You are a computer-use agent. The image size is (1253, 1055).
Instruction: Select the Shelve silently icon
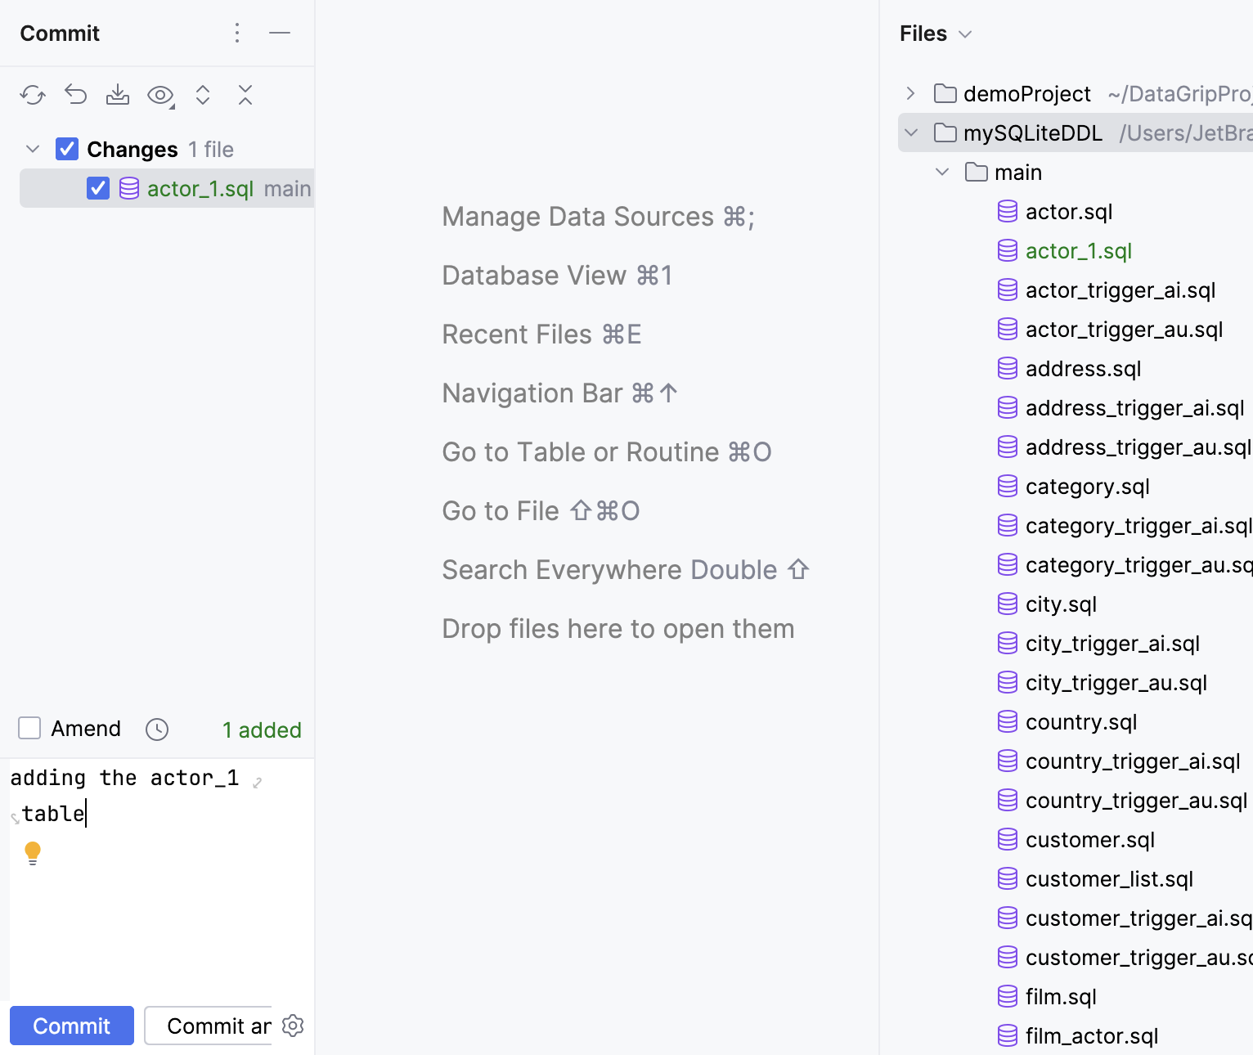(x=118, y=95)
